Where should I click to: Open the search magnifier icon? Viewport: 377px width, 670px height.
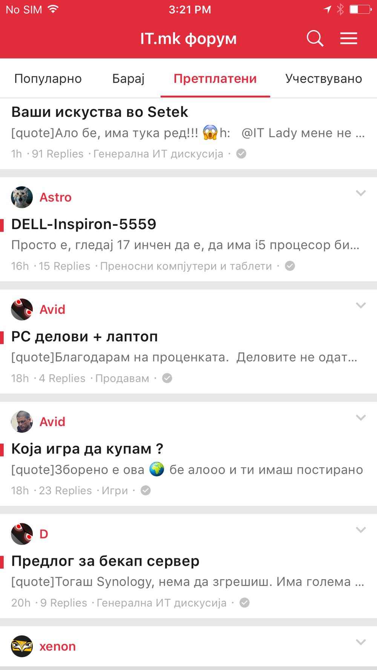[315, 38]
